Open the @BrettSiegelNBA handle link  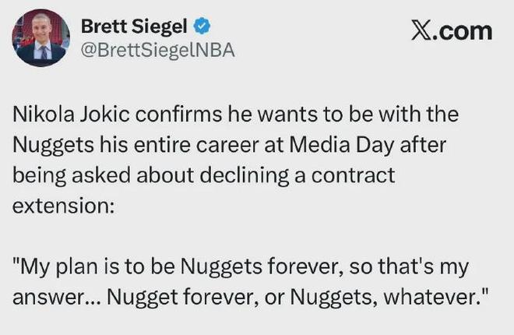(157, 51)
